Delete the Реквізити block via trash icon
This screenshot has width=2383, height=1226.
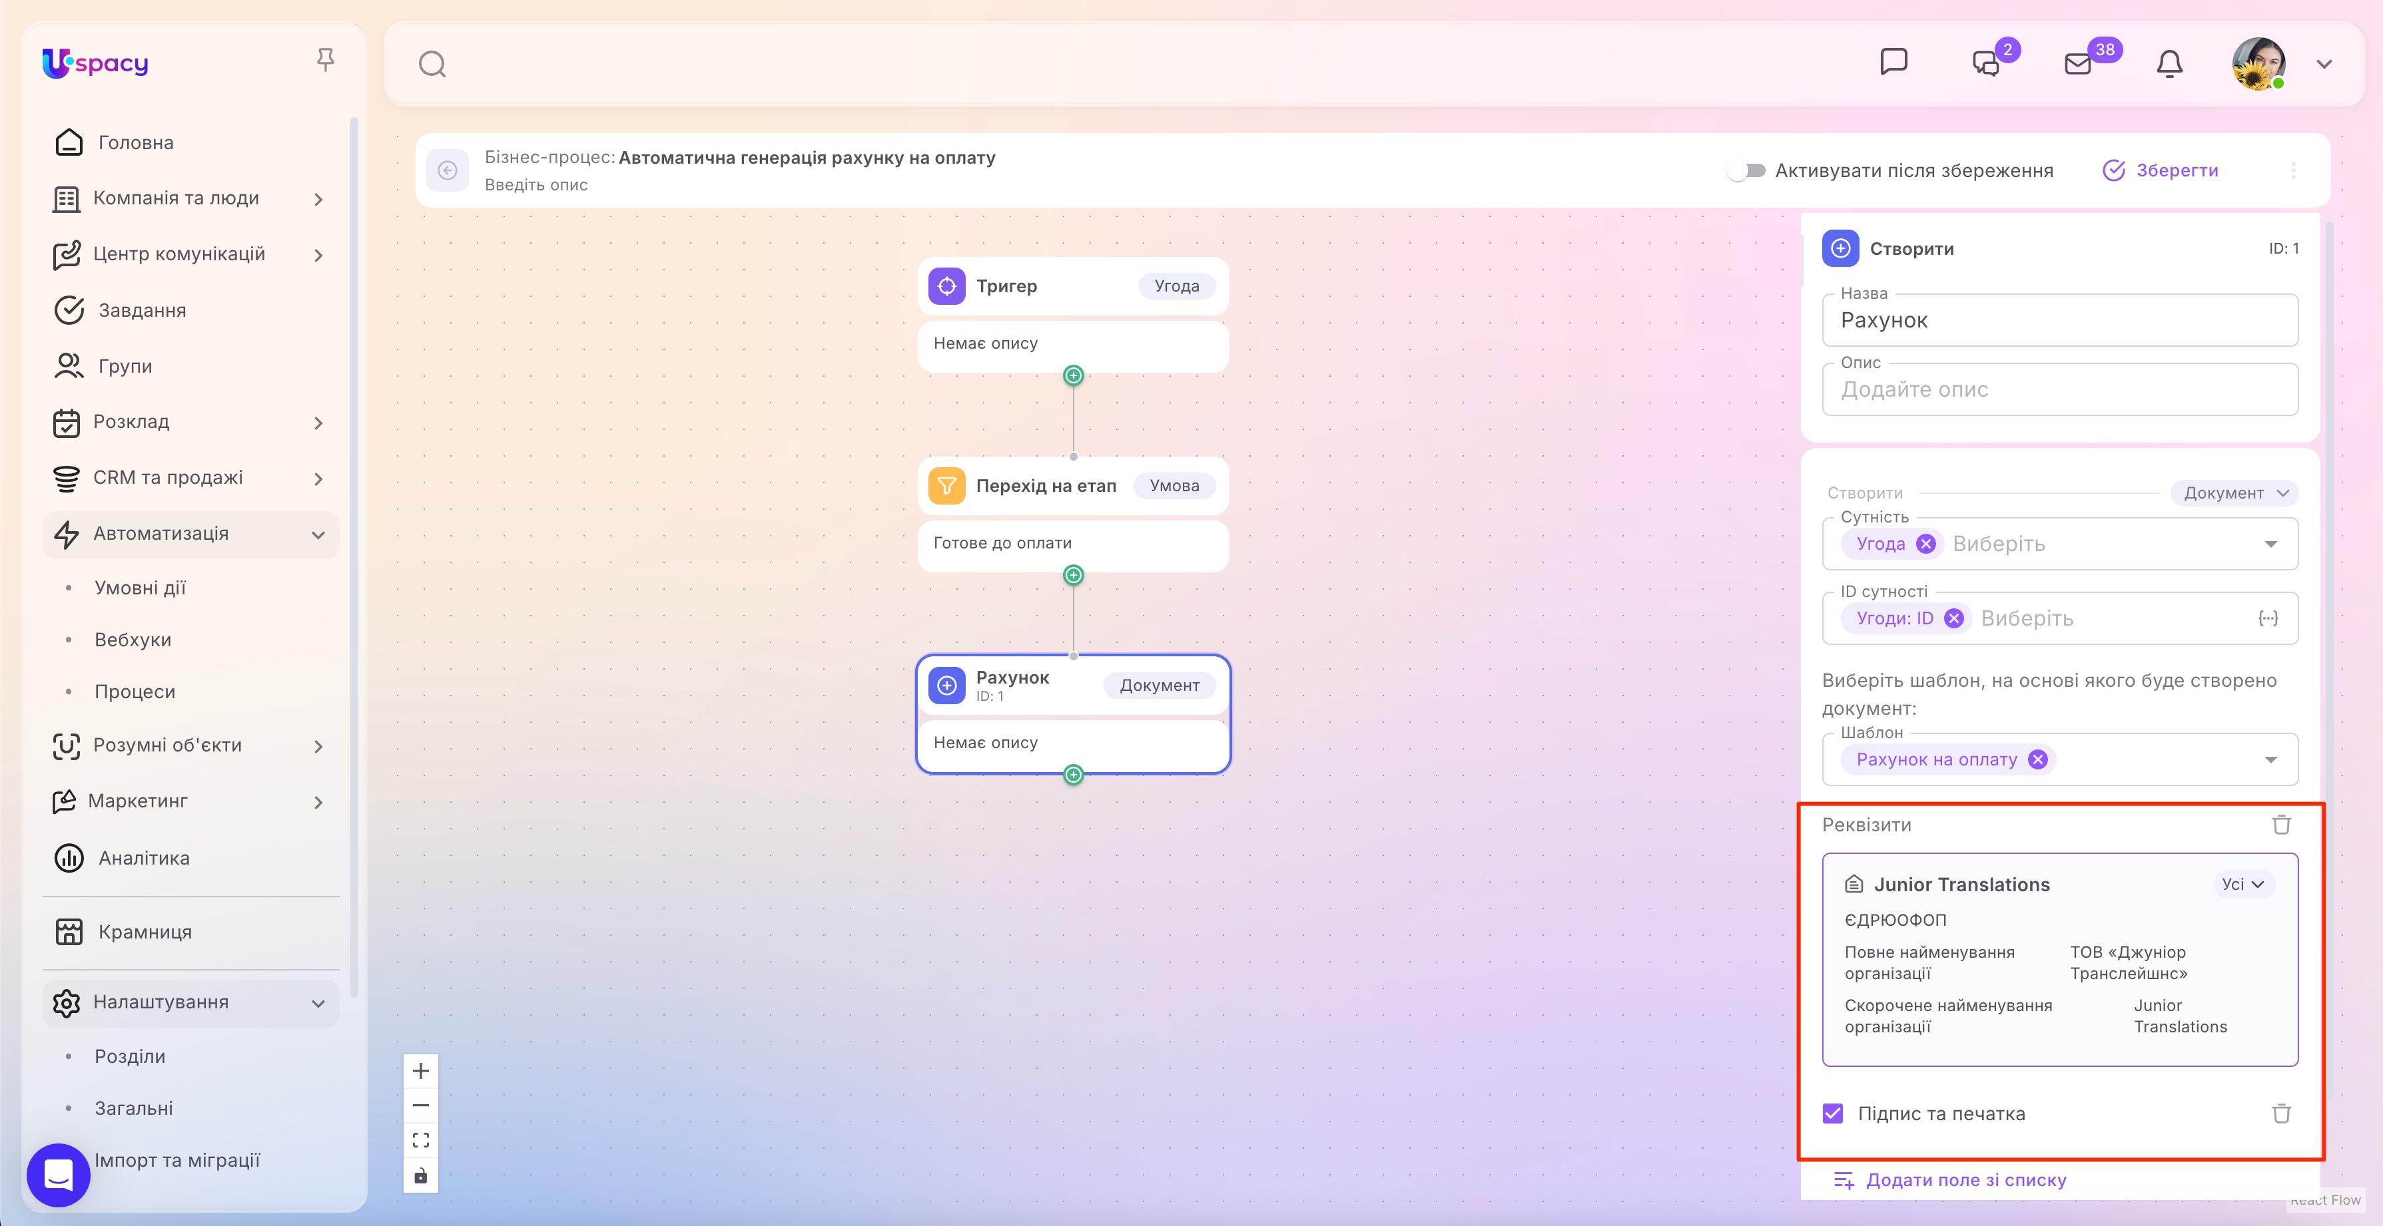2281,825
